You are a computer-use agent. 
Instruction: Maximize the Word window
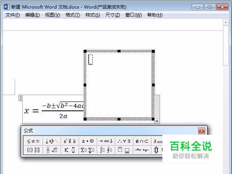click(x=210, y=7)
